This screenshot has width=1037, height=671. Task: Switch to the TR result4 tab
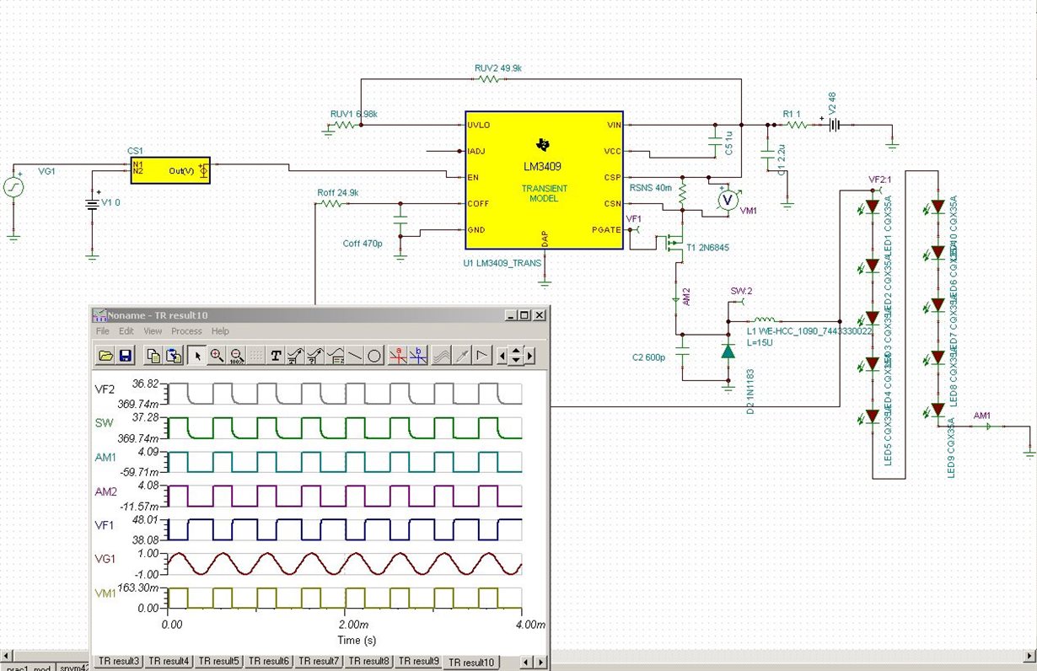[169, 662]
